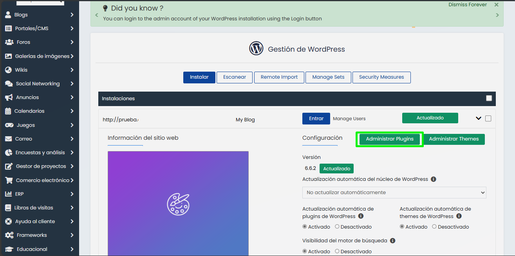The height and width of the screenshot is (256, 515).
Task: Expand the Frameworks sidebar category
Action: [x=9, y=235]
